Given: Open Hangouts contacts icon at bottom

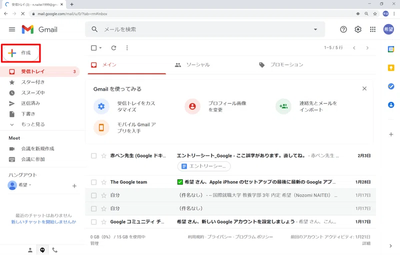Looking at the screenshot, I should coord(30,250).
